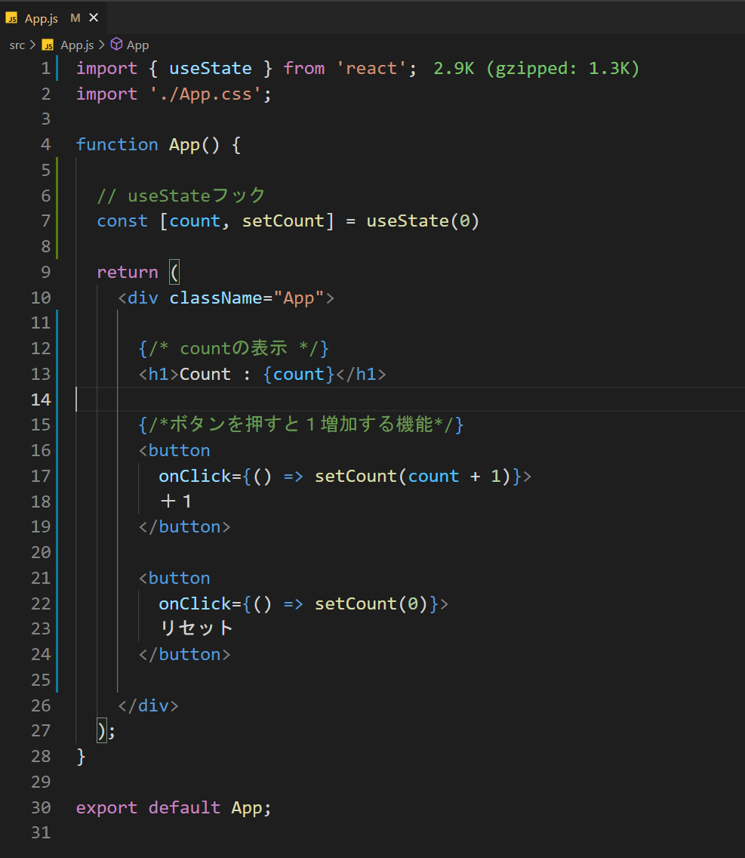Click the './App.css' import string
The width and height of the screenshot is (745, 858).
click(x=205, y=94)
